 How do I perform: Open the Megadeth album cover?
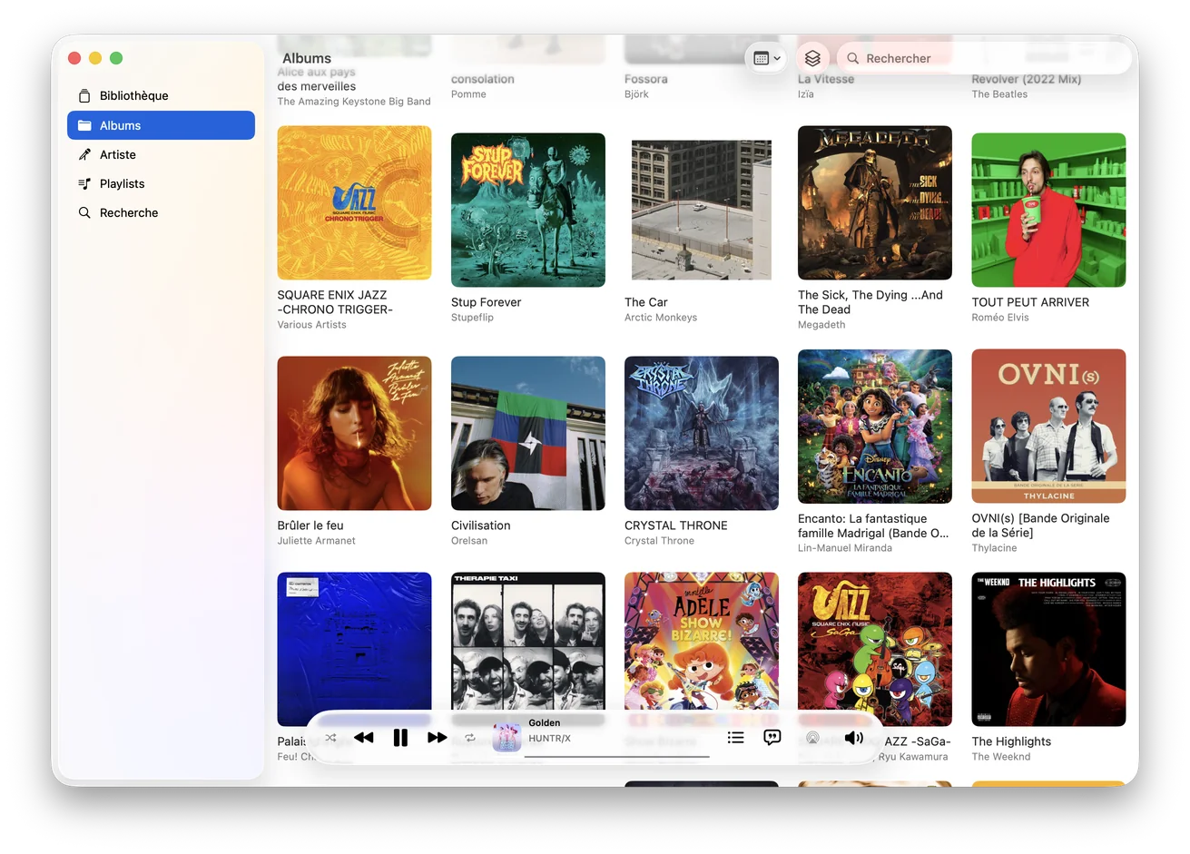click(875, 202)
